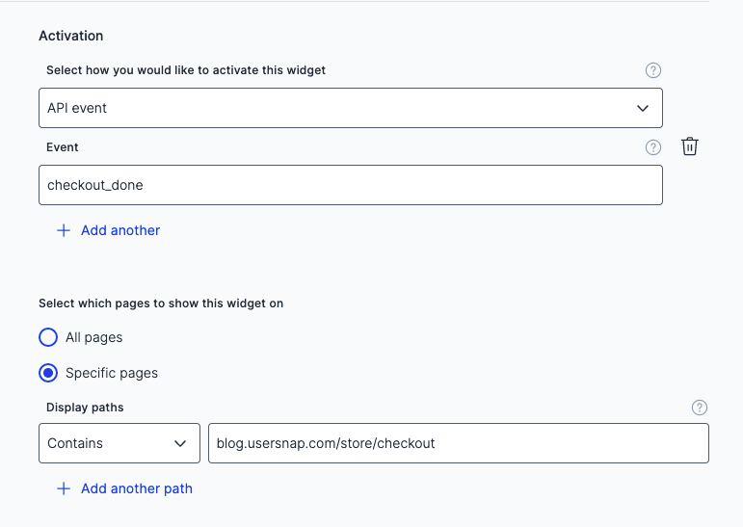Click help icon beside the Event field
This screenshot has width=743, height=527.
point(653,147)
